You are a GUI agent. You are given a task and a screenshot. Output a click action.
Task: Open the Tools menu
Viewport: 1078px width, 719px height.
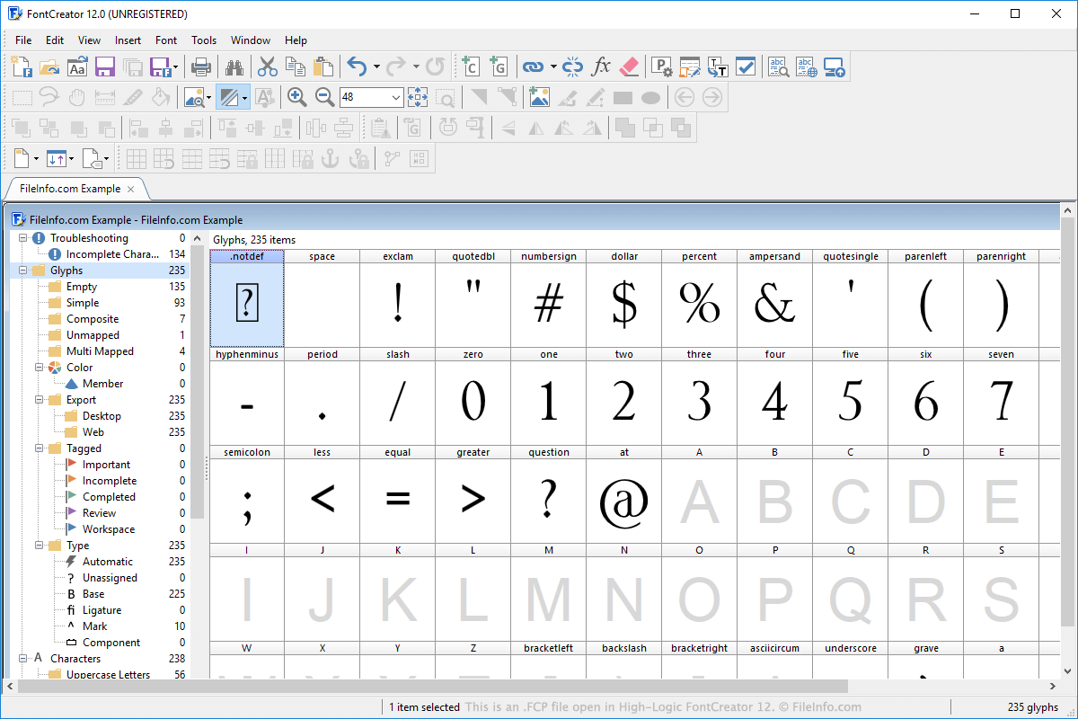(204, 40)
